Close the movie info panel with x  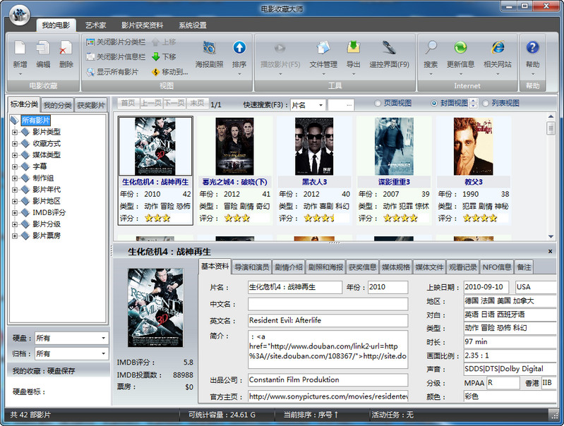pyautogui.click(x=550, y=251)
